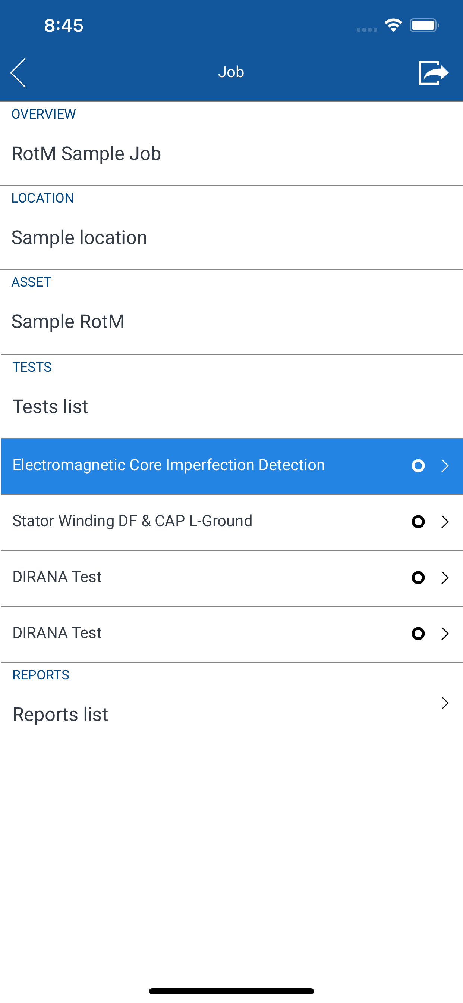Expand the Reports list chevron
The width and height of the screenshot is (463, 1003).
[x=445, y=703]
